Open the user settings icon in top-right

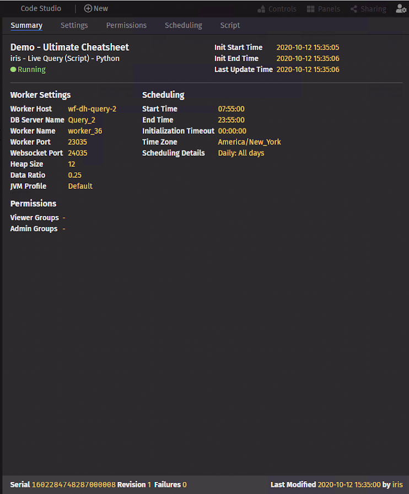[x=401, y=9]
